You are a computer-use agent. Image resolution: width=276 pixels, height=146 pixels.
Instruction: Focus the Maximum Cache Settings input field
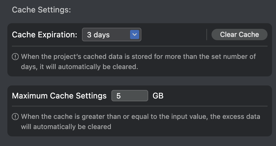130,96
